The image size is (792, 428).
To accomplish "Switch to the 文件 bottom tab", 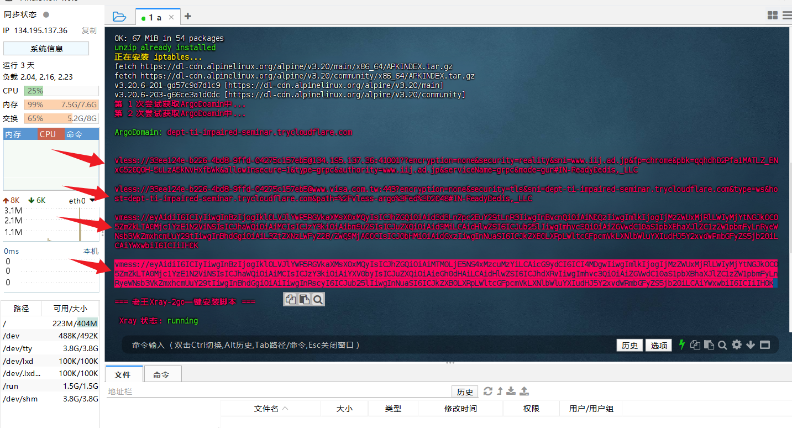I will 123,374.
